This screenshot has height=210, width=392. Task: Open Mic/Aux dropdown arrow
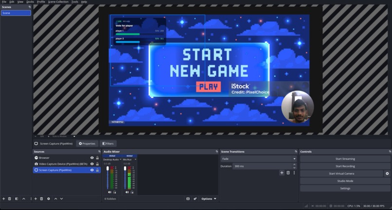click(136, 159)
